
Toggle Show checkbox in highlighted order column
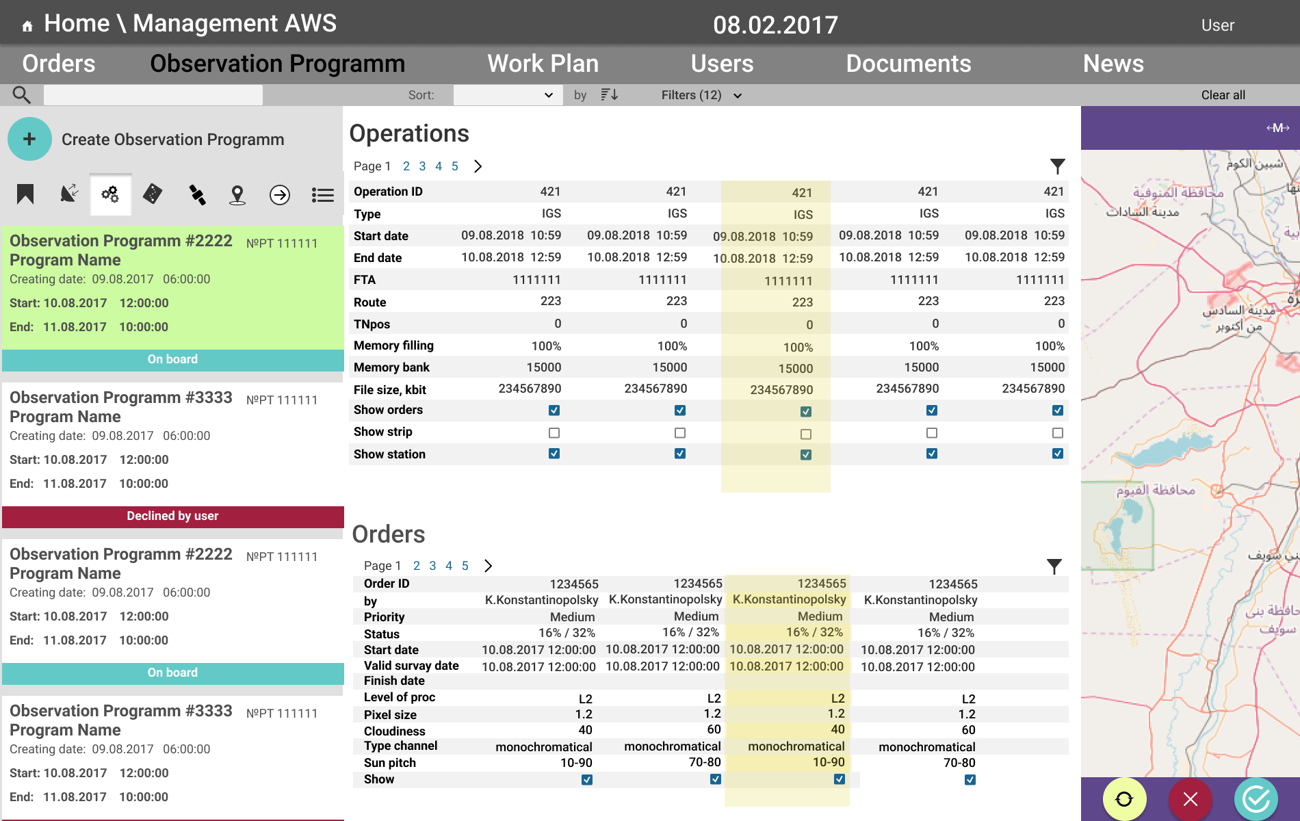click(x=840, y=779)
